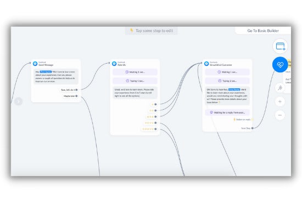Click the four-star rating connector dot
The height and width of the screenshot is (203, 302).
pos(155,123)
